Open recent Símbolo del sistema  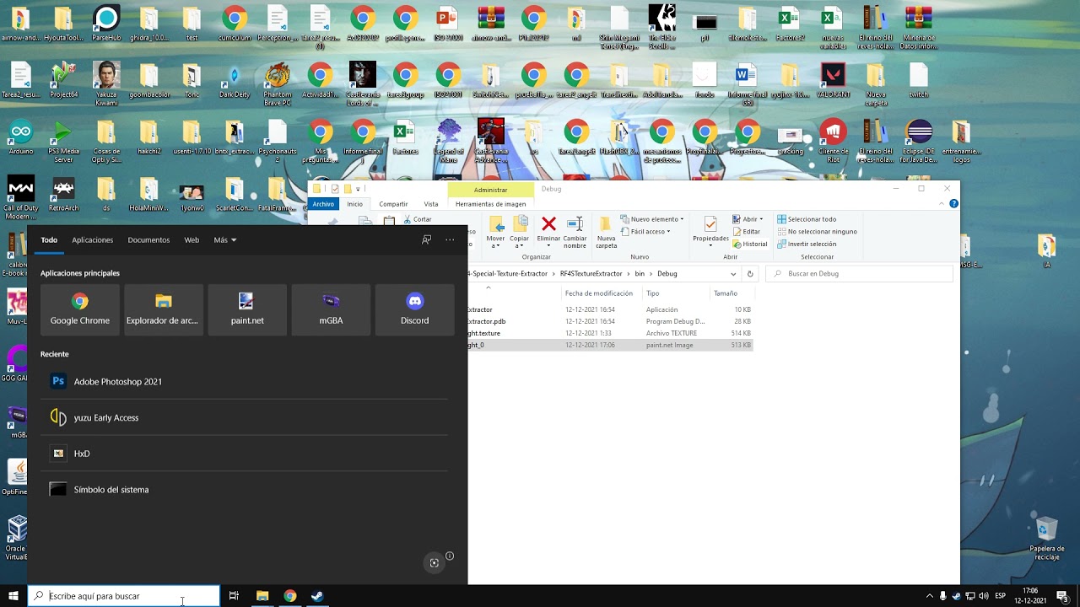(x=244, y=490)
